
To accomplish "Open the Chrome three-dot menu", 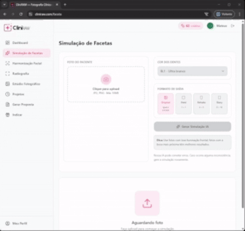I will 239,14.
